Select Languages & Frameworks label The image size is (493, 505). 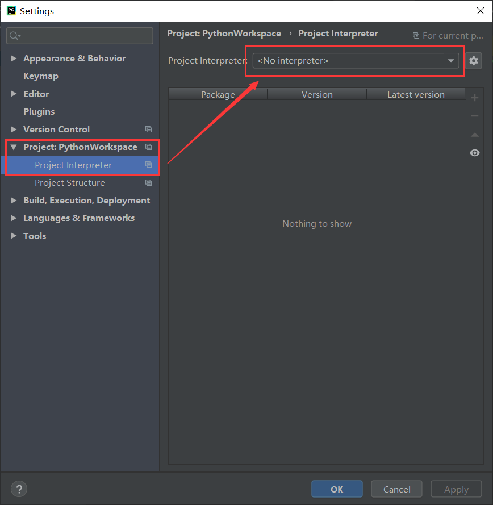(x=79, y=218)
